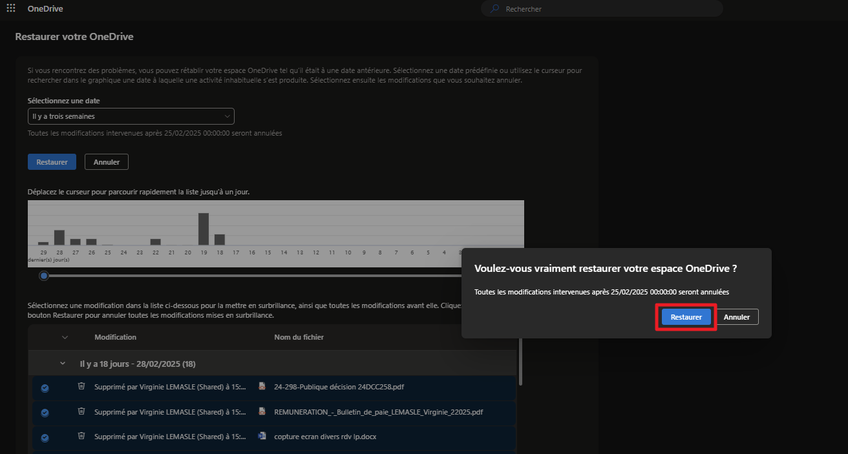The width and height of the screenshot is (848, 454).
Task: Click the search magnifier icon
Action: click(x=495, y=8)
